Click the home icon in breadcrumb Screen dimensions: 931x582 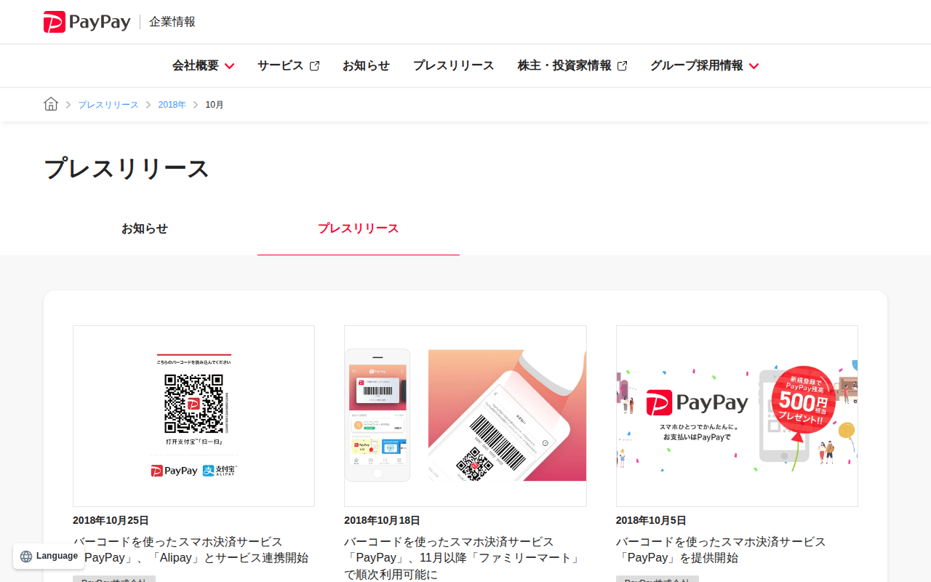51,104
